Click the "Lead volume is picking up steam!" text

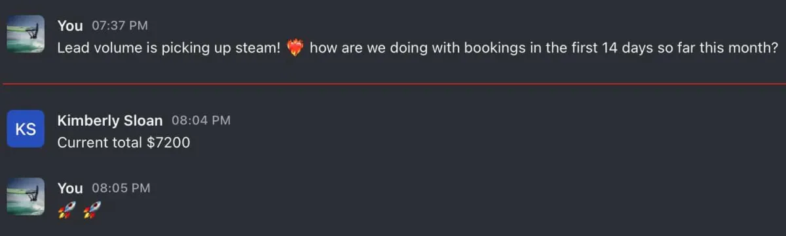click(x=169, y=48)
